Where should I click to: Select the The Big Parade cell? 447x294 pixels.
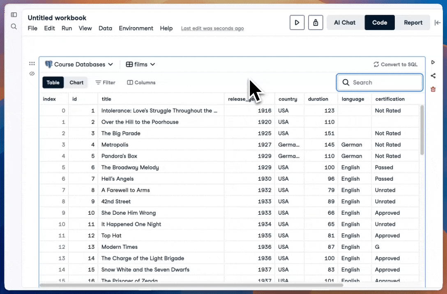(161, 133)
